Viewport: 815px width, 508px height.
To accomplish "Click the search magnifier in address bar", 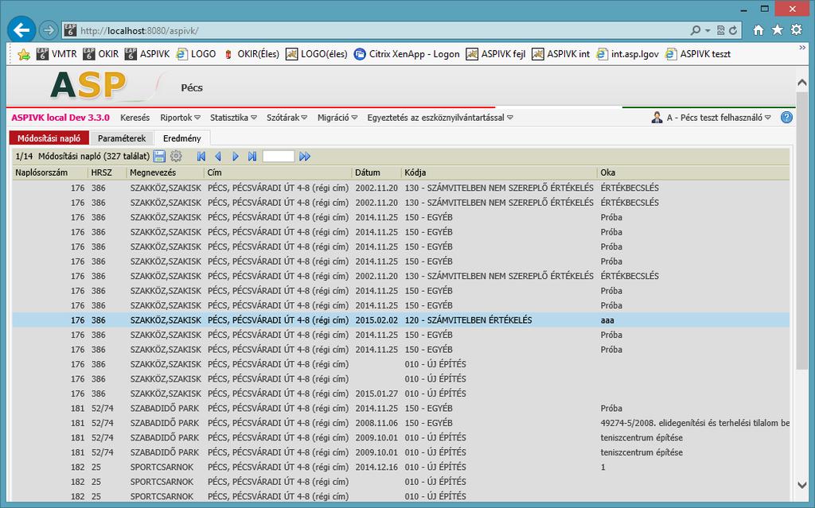I will point(695,30).
